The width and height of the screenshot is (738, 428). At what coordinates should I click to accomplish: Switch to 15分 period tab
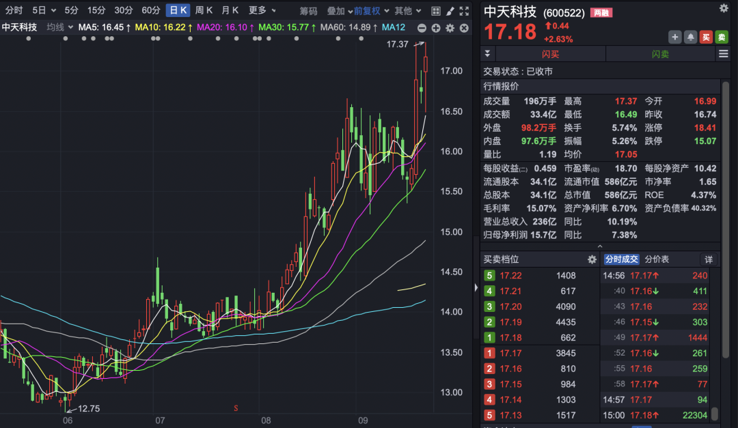click(96, 10)
